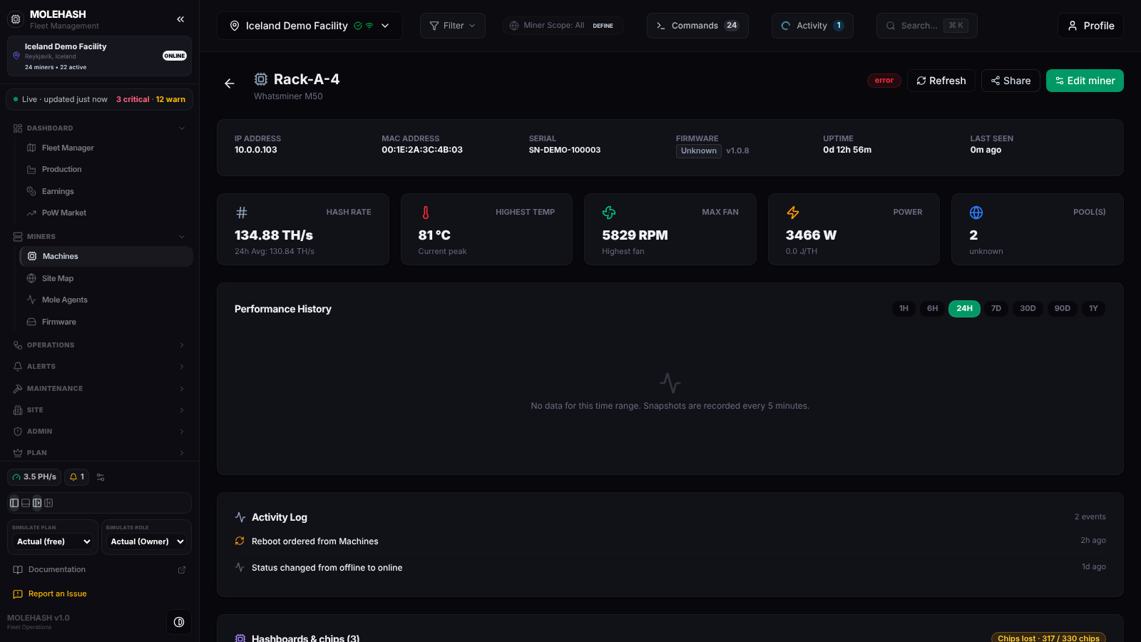Open the Iceland Demo Facility dropdown
1141x642 pixels.
[309, 26]
